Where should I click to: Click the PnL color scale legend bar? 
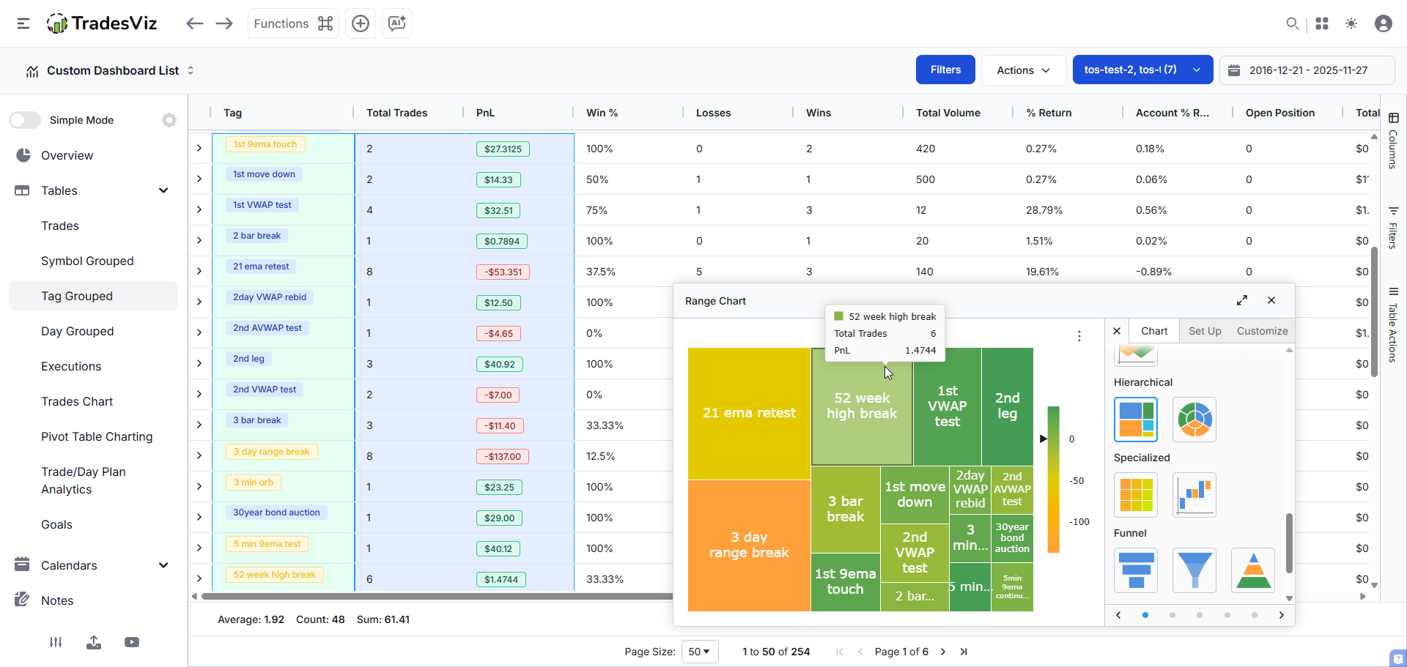coord(1053,480)
